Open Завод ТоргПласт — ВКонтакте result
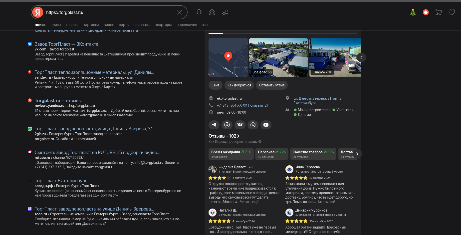This screenshot has height=235, width=461. click(x=66, y=44)
